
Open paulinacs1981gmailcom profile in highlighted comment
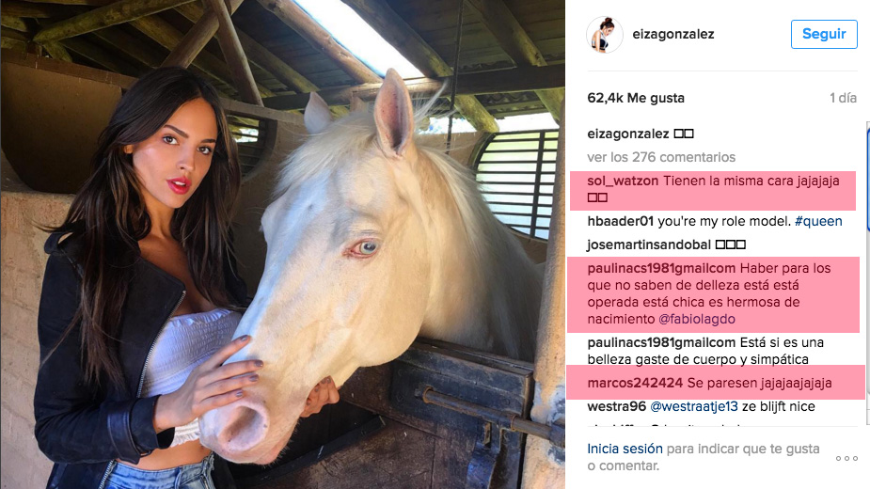click(x=661, y=269)
